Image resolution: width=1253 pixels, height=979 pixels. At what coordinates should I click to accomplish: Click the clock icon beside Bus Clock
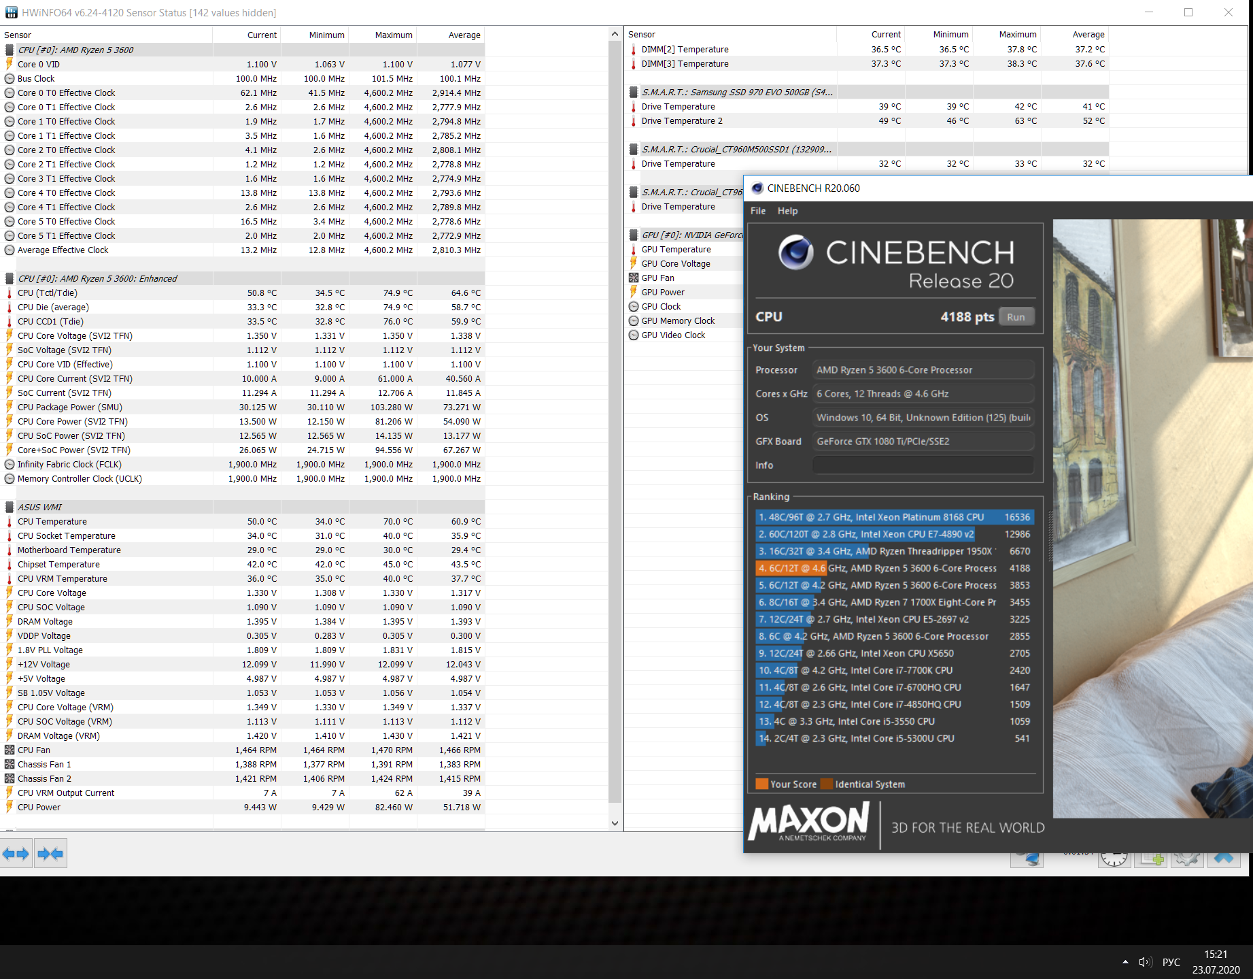coord(10,79)
